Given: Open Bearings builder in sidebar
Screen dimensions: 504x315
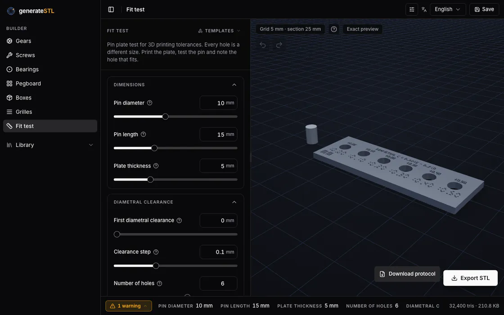Looking at the screenshot, I should [50, 69].
